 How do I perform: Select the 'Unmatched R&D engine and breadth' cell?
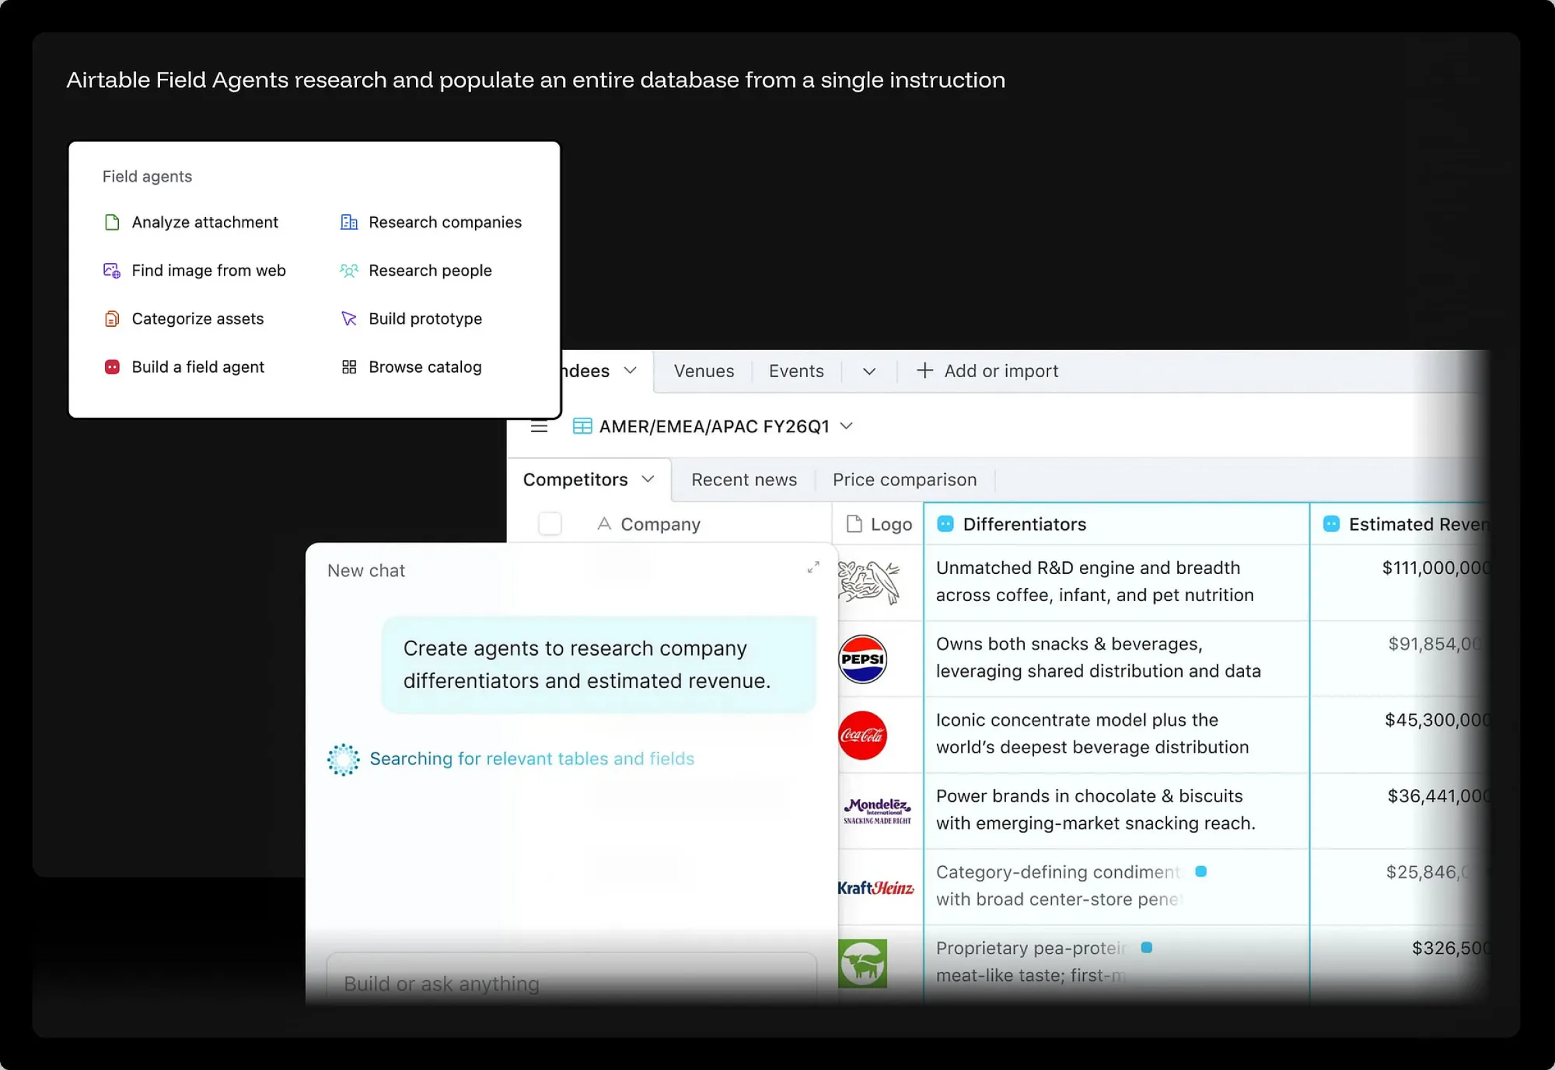pyautogui.click(x=1116, y=582)
